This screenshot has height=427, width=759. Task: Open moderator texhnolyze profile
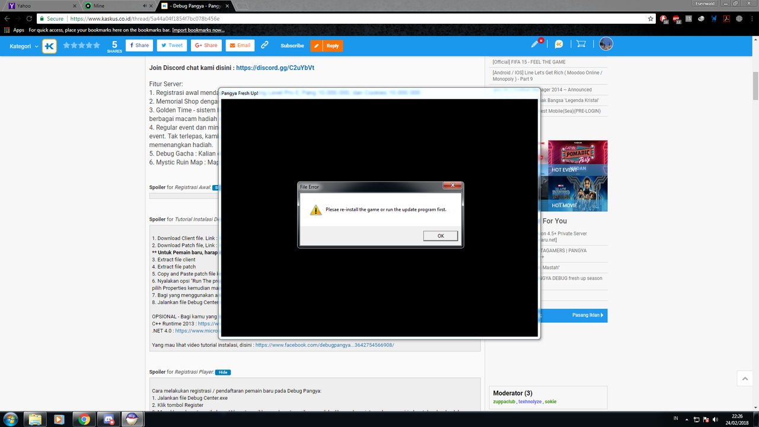pos(531,401)
